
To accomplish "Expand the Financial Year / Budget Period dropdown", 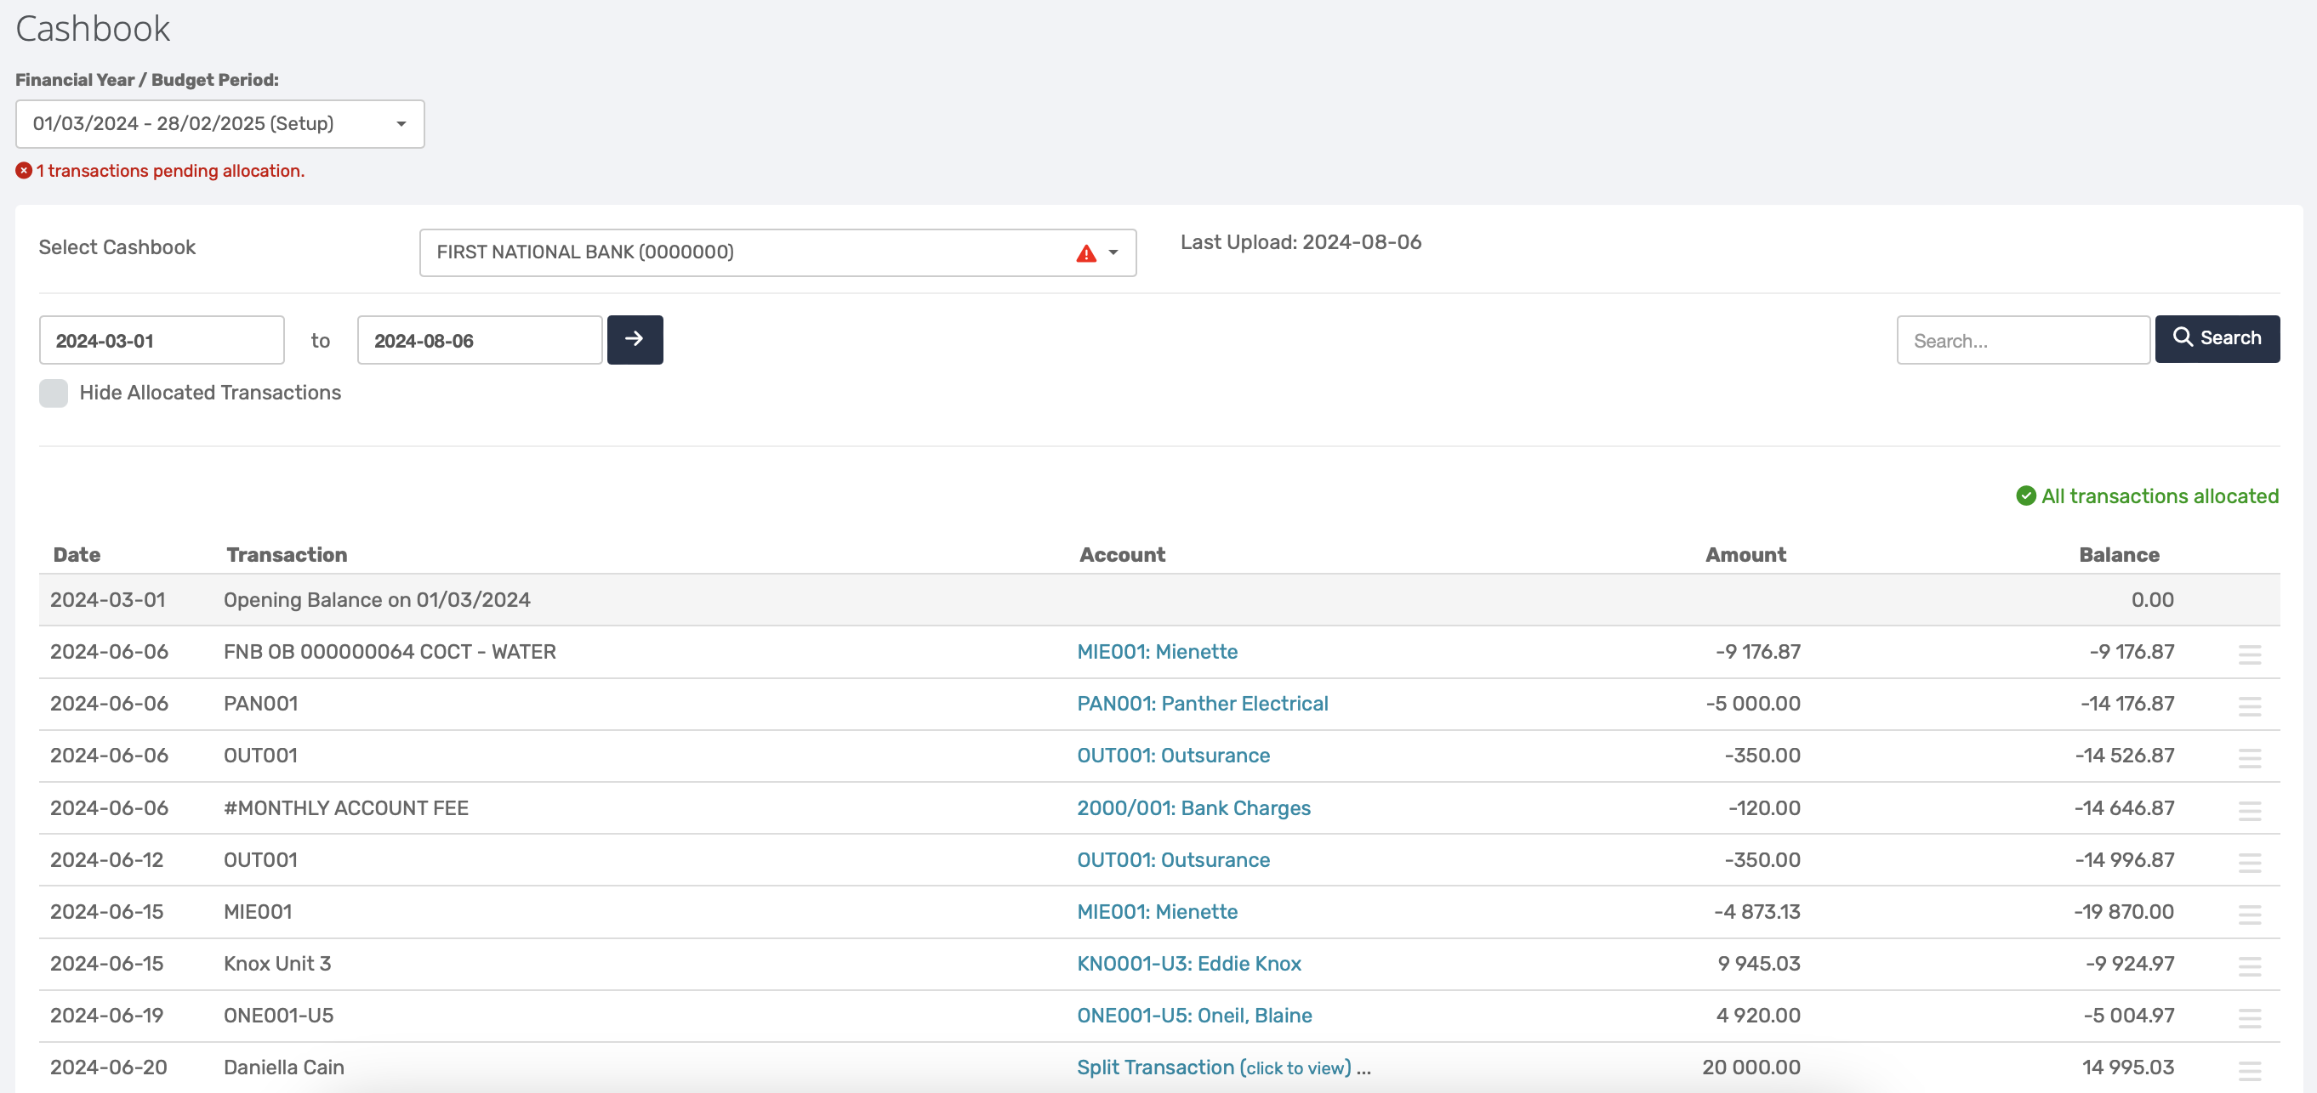I will (219, 124).
